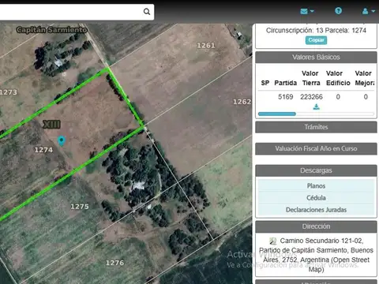Click the horizontal scrollbar under the values table
Image resolution: width=379 pixels, height=284 pixels.
(316, 114)
